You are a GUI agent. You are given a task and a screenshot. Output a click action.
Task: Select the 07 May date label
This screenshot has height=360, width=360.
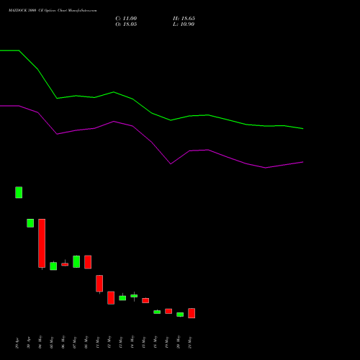point(75,342)
